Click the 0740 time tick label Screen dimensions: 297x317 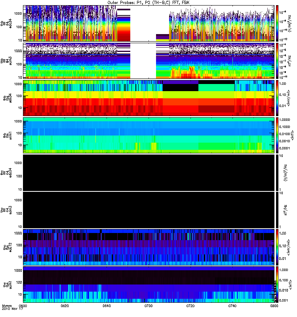coord(232,306)
